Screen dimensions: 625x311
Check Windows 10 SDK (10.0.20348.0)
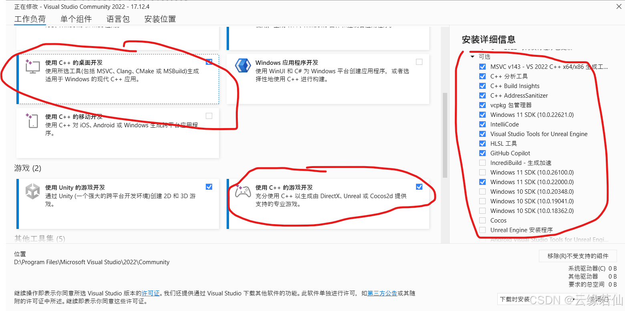click(482, 191)
